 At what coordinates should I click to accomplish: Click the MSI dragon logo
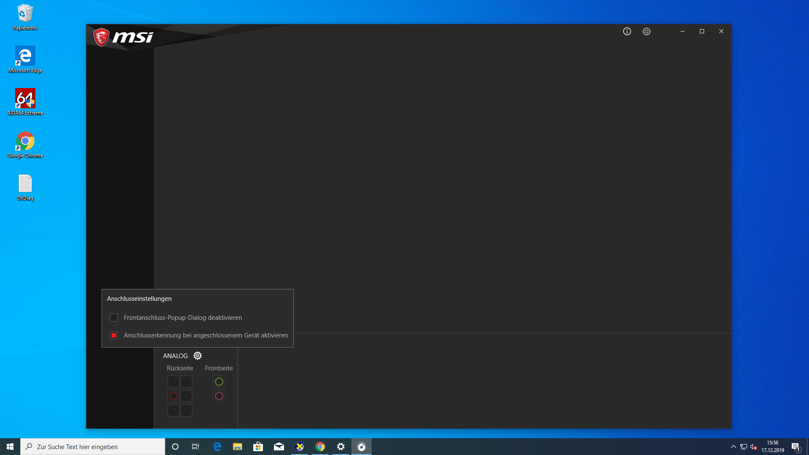[102, 37]
